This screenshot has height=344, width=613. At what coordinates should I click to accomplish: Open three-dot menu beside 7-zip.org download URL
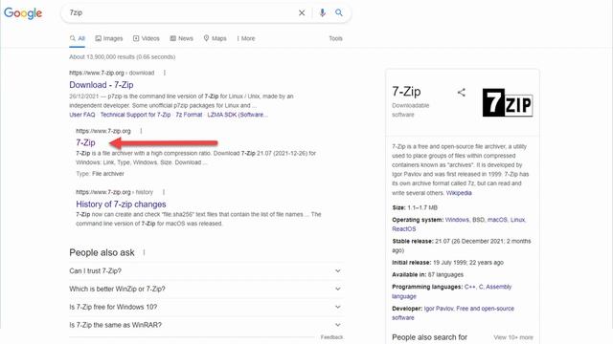click(165, 73)
